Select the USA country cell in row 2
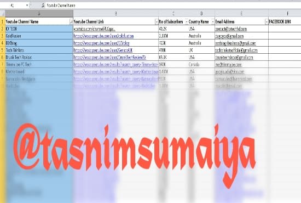Image resolution: width=301 pixels, height=203 pixels. click(201, 29)
